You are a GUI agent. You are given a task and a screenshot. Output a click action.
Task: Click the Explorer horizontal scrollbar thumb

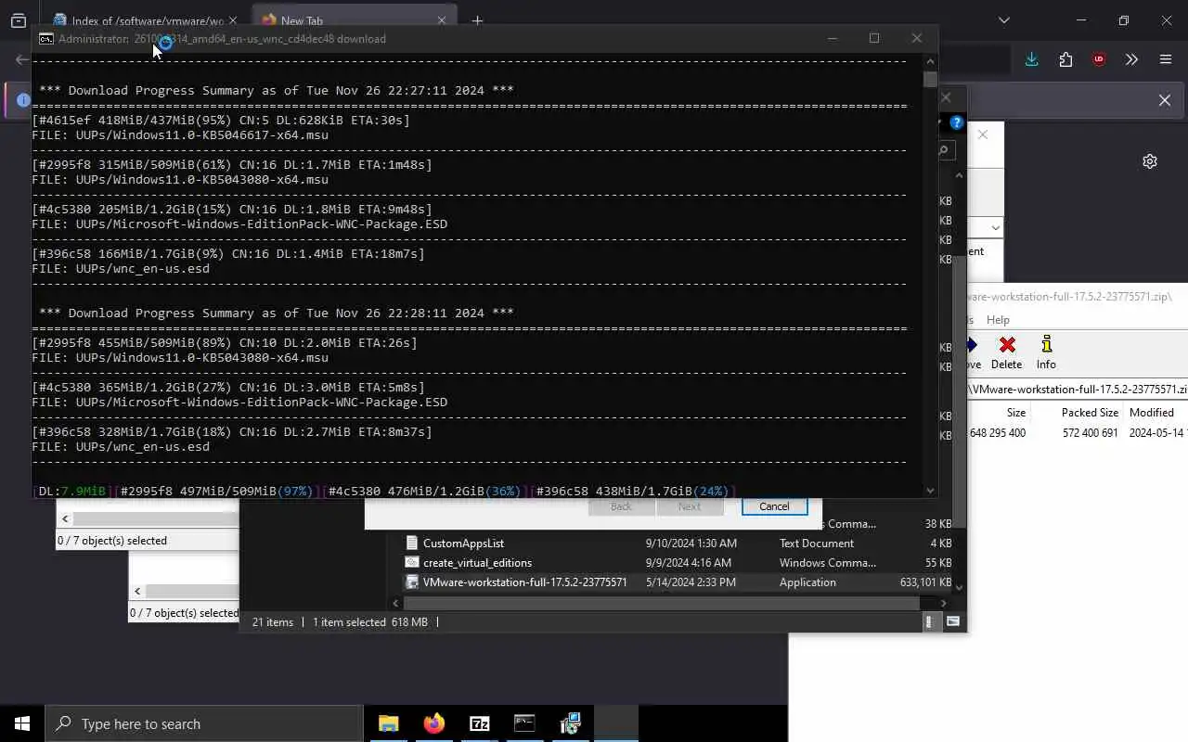click(x=663, y=603)
